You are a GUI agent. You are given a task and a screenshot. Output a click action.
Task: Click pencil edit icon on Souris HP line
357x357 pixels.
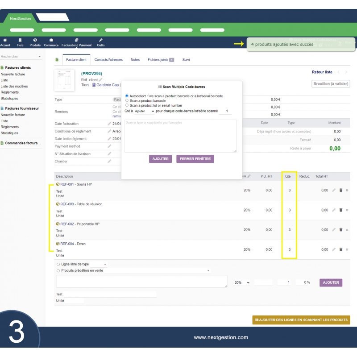[334, 190]
